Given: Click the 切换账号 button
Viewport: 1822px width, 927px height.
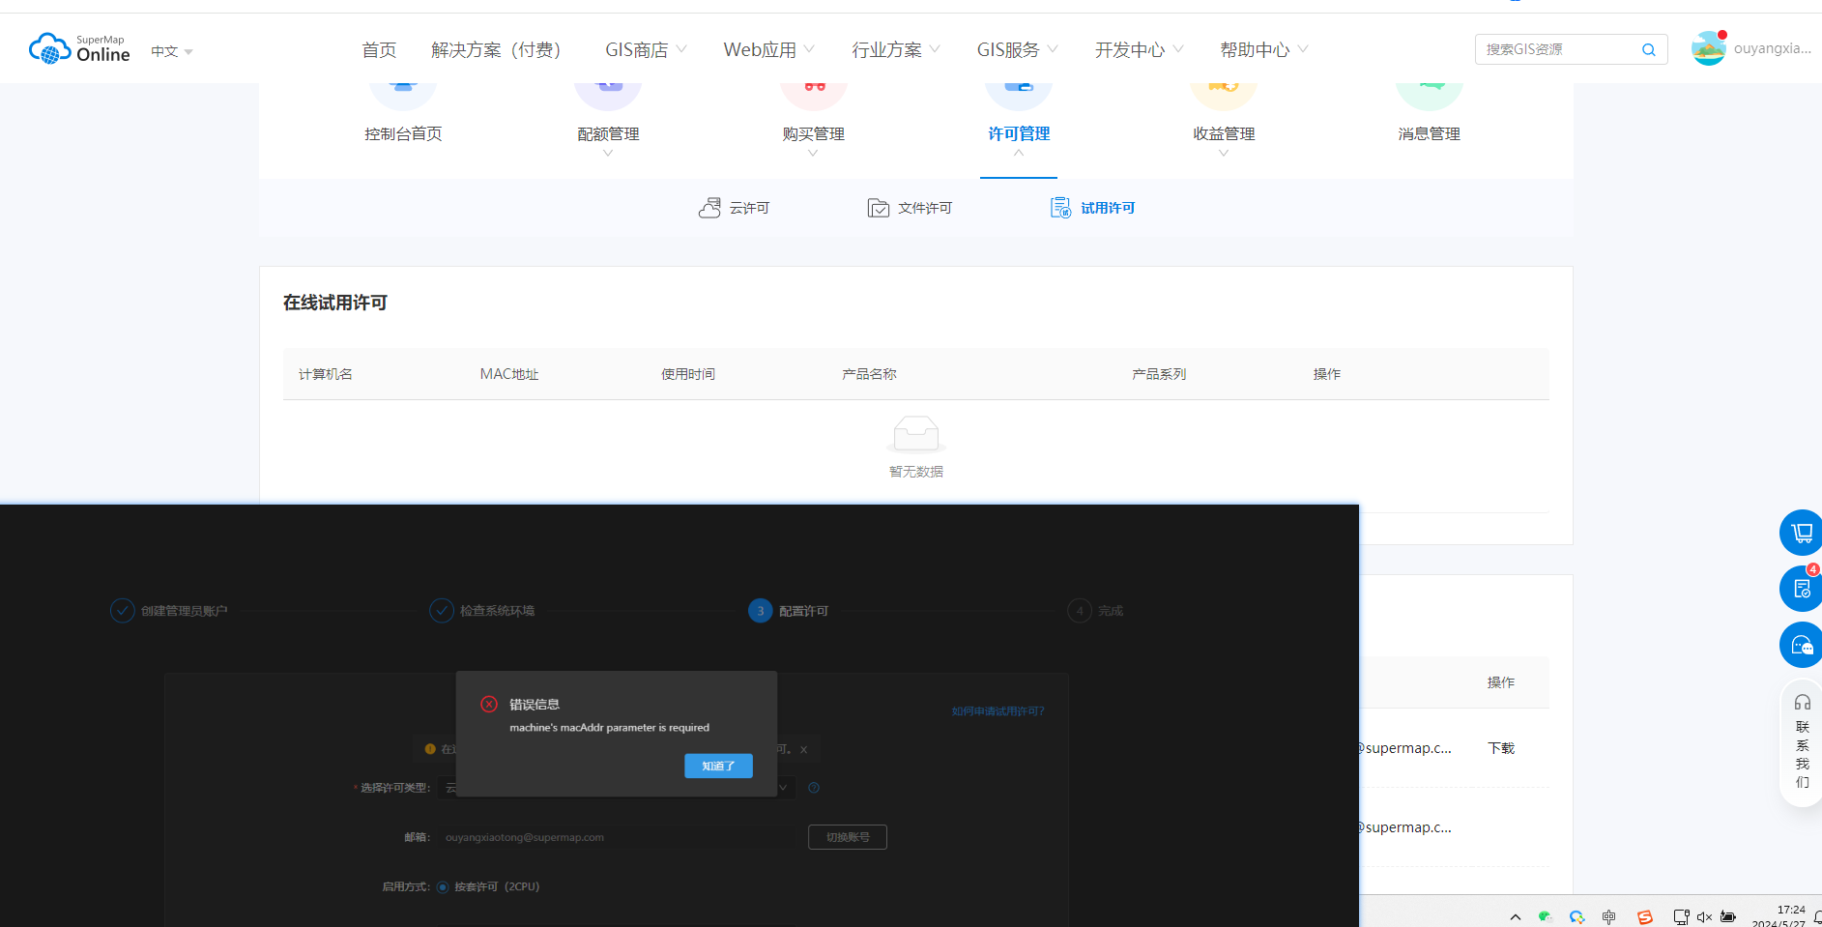Looking at the screenshot, I should click(848, 837).
